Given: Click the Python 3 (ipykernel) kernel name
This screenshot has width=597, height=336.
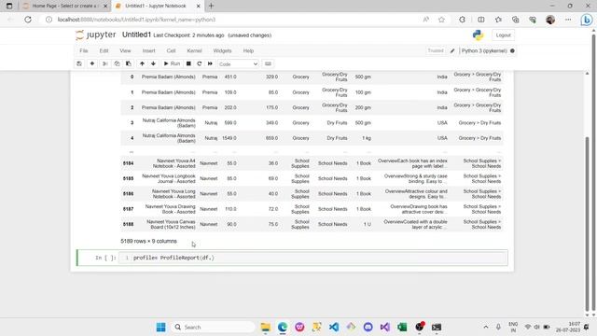Looking at the screenshot, I should (x=484, y=50).
